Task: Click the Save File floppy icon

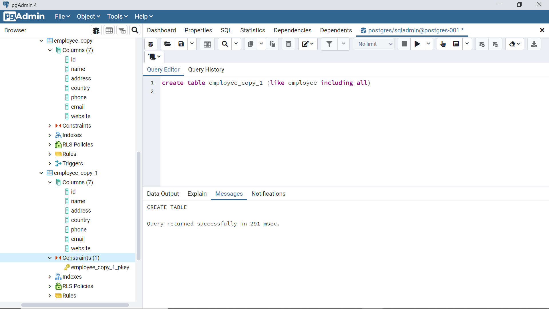Action: pyautogui.click(x=181, y=44)
